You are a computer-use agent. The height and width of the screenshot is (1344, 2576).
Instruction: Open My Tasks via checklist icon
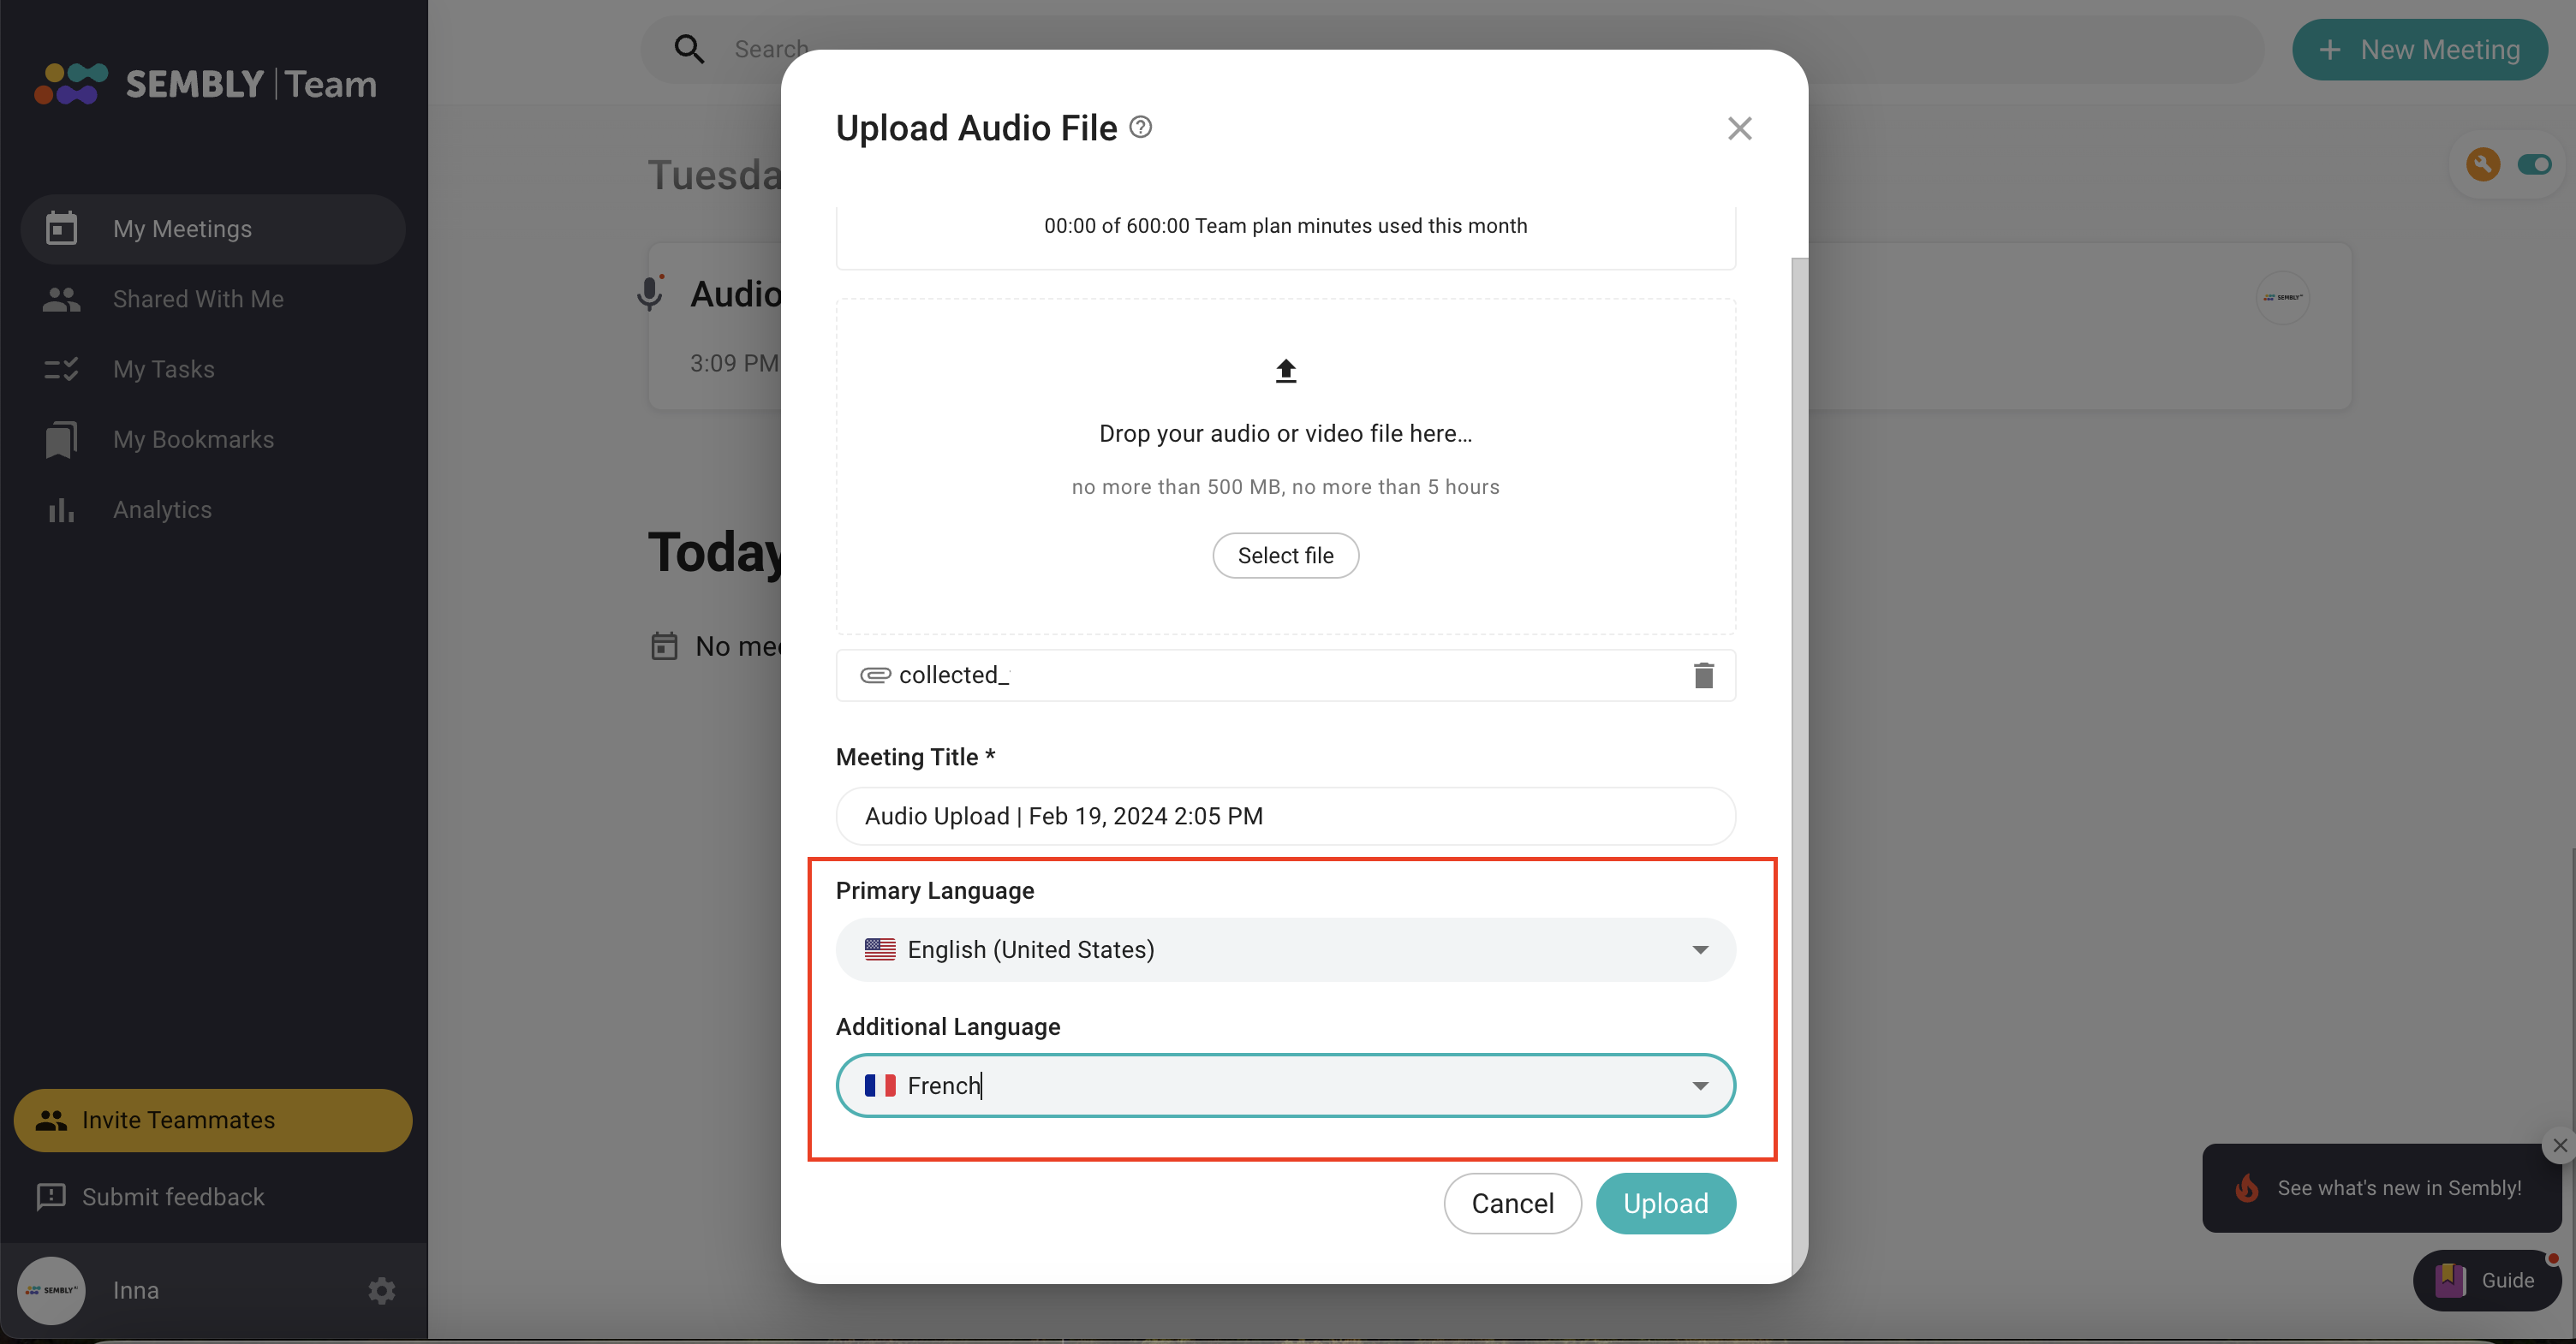tap(61, 369)
